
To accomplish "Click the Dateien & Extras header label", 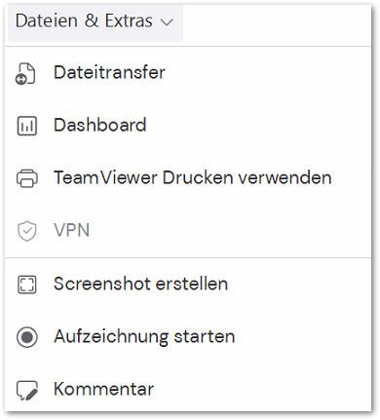I will [x=84, y=21].
